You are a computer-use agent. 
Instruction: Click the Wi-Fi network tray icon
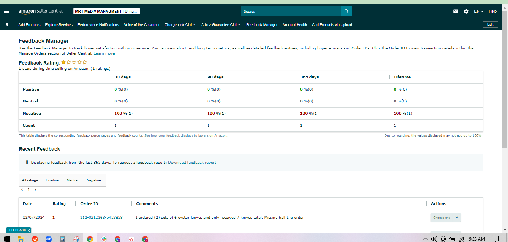click(x=462, y=239)
